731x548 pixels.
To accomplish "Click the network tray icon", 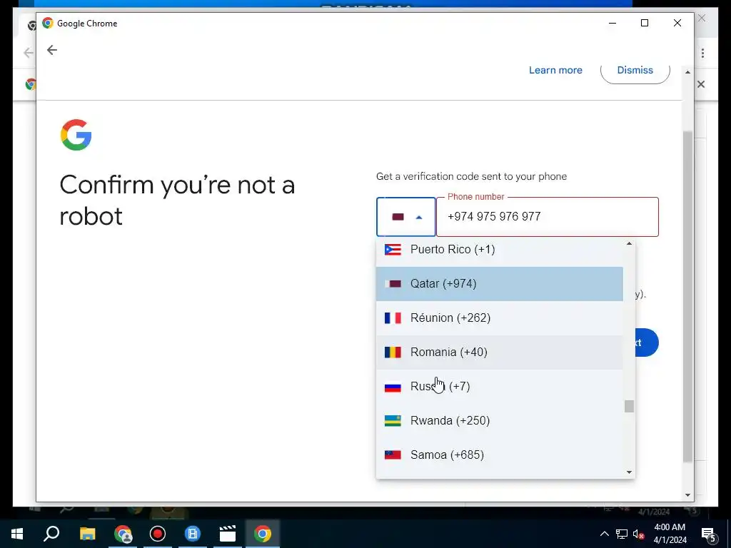I will tap(622, 534).
